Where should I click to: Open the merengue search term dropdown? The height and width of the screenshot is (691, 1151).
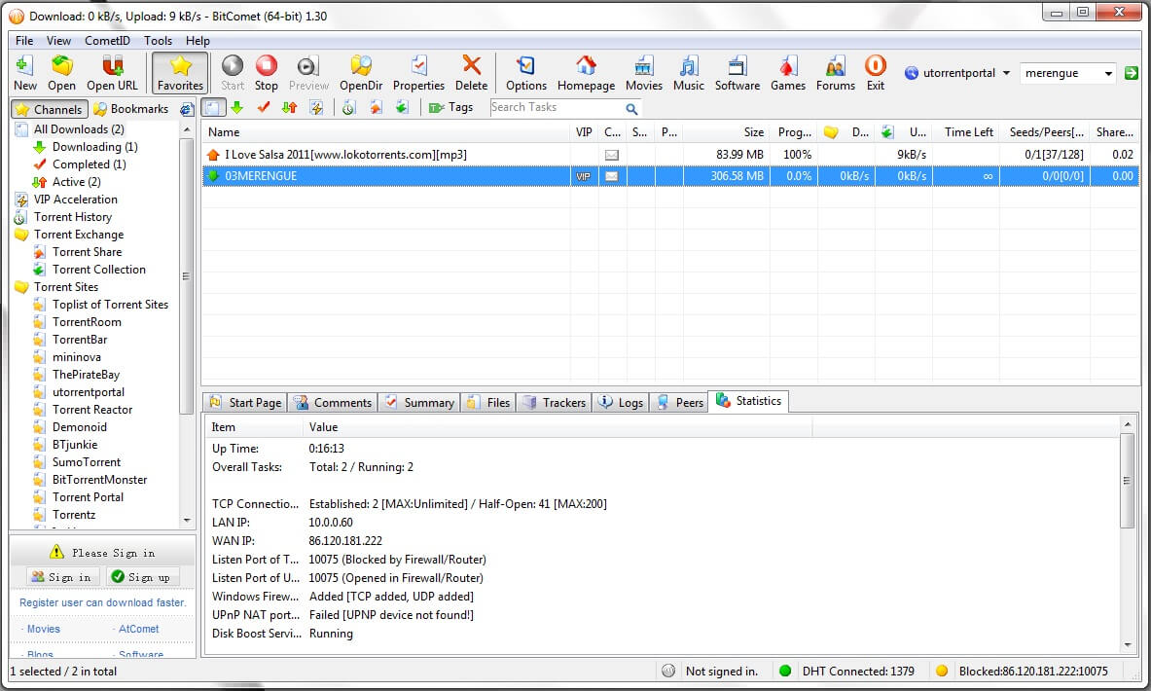(1108, 73)
